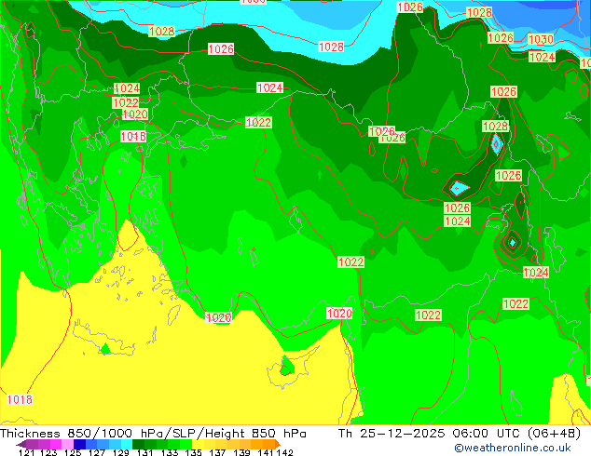The image size is (591, 456).
Task: Click the 1024 label just below the 1030 label
Action: [542, 57]
